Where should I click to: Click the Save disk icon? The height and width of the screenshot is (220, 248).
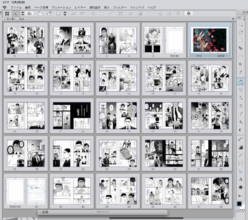click(x=58, y=14)
